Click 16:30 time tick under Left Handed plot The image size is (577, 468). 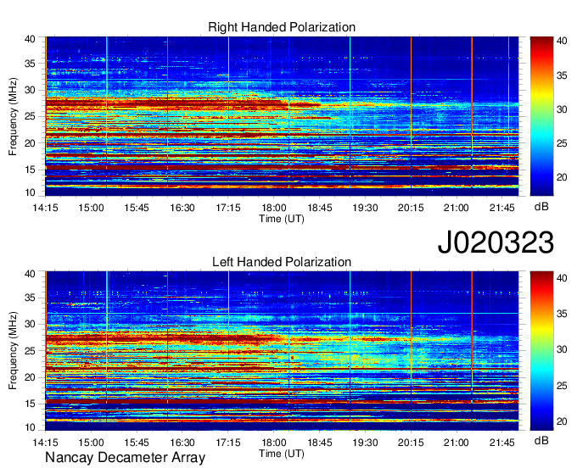(x=182, y=443)
